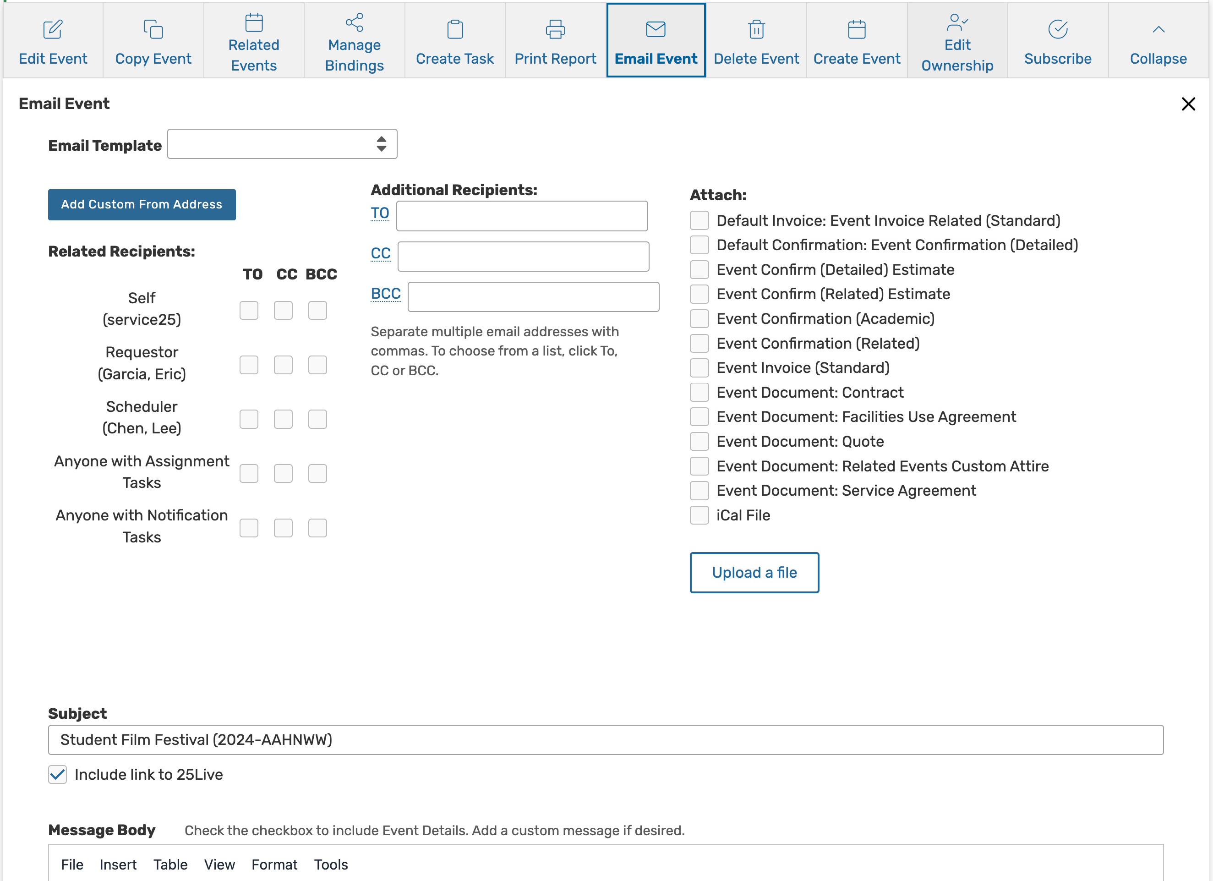Click the Copy Event icon

click(x=153, y=29)
